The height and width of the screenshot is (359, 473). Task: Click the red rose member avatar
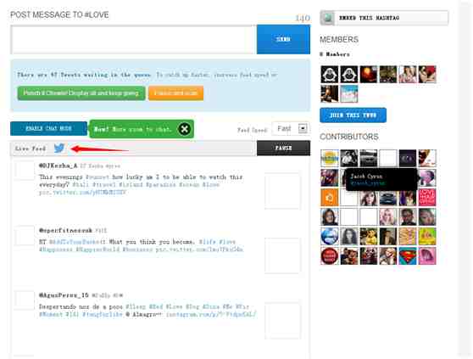(427, 74)
